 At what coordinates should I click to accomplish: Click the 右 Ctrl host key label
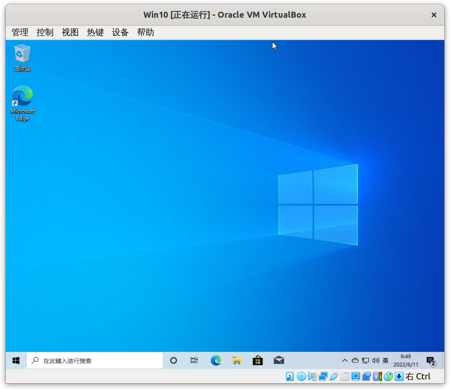(418, 376)
